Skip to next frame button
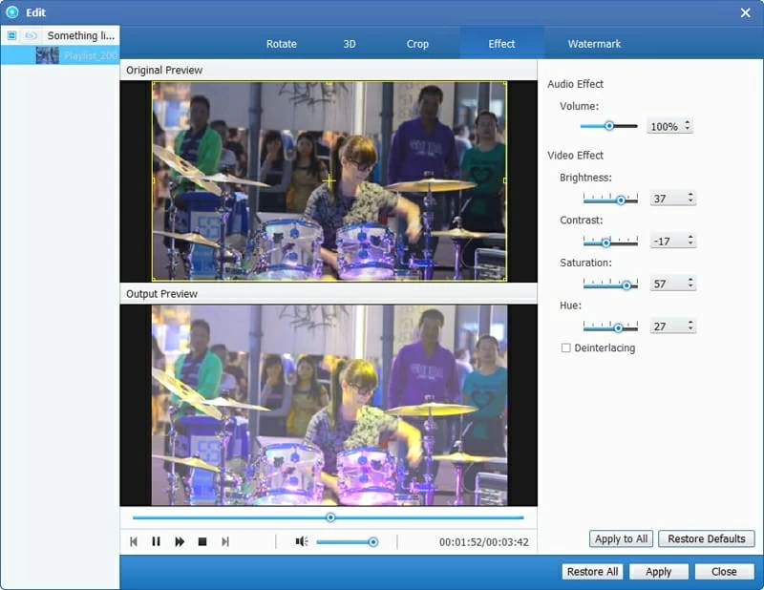 tap(225, 541)
